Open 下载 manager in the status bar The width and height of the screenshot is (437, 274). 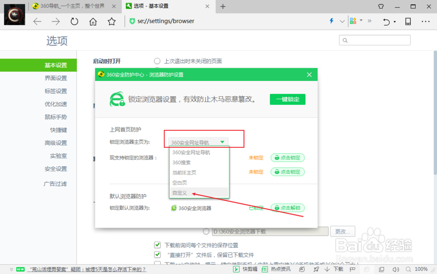click(x=334, y=269)
